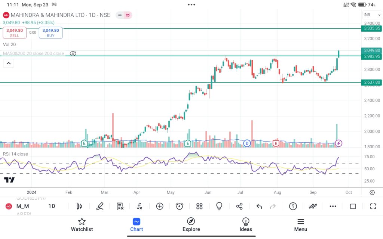383x239 pixels.
Task: Toggle the gray dash status pill
Action: 120,15
